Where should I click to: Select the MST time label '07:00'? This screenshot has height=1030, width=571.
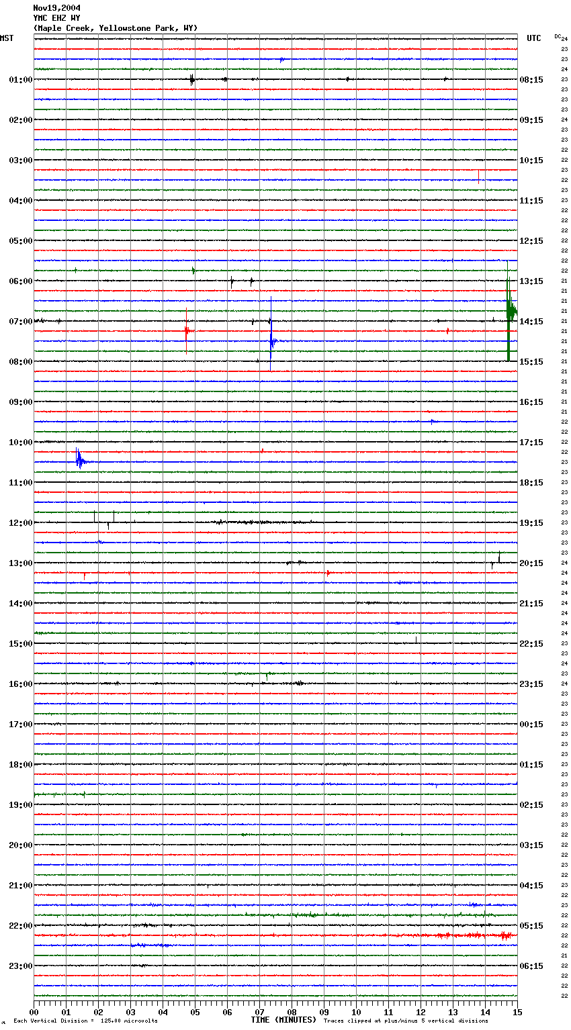coord(21,322)
